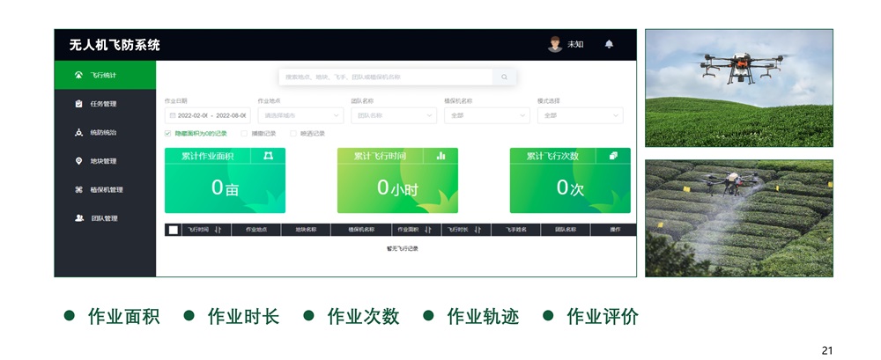Uncheck 隐藏面积为0的记录 checkbox
Viewport: 881px width, 360px height.
(168, 134)
